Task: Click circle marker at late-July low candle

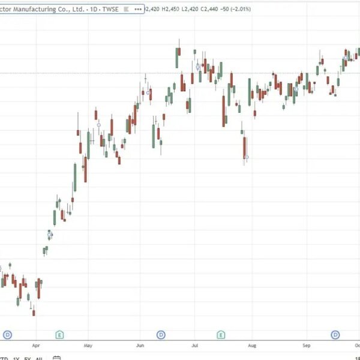Action: coord(247,157)
